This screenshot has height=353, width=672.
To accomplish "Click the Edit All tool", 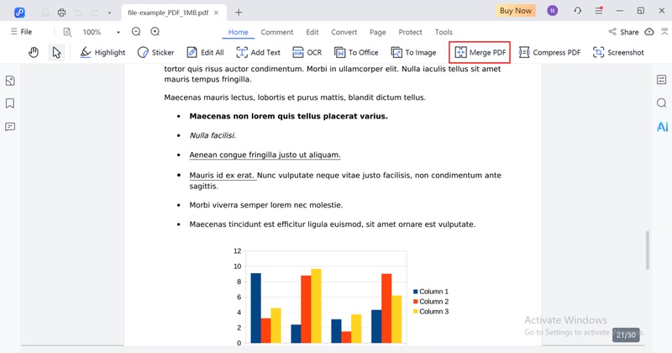I will point(205,52).
